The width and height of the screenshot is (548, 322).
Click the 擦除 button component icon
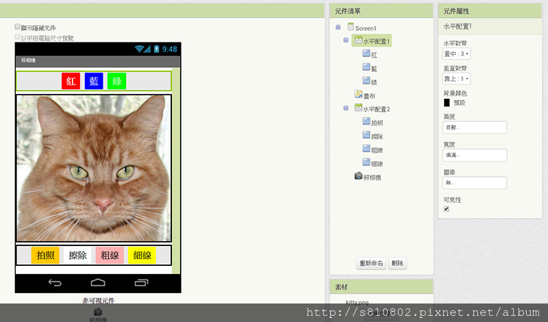(366, 135)
